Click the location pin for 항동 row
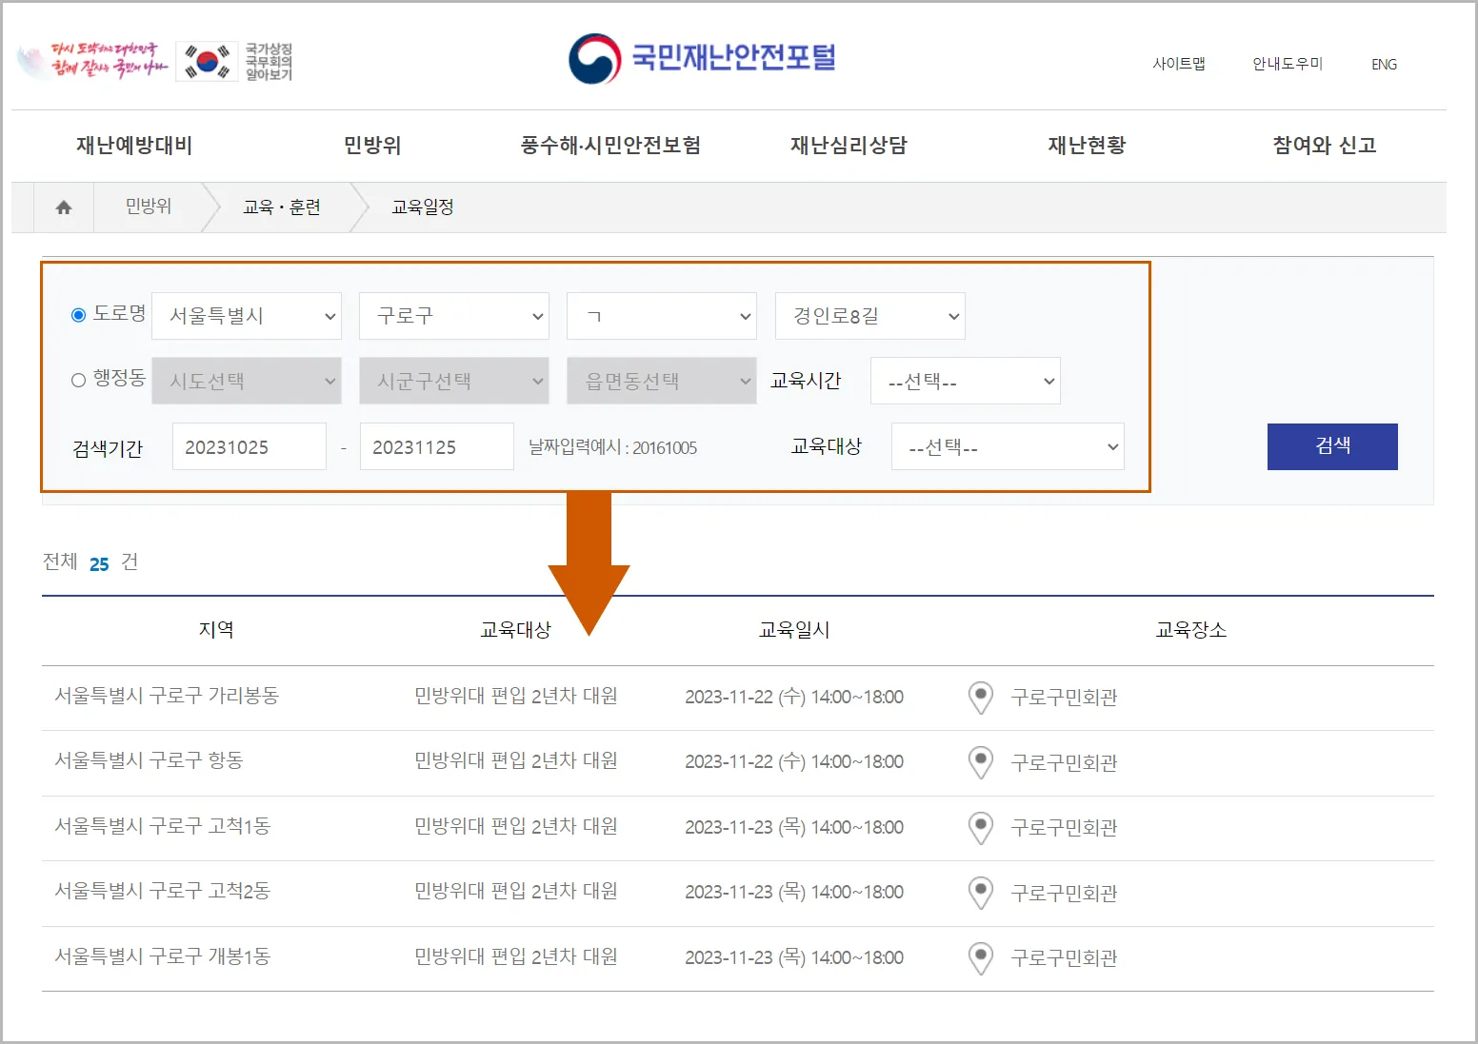 (980, 762)
